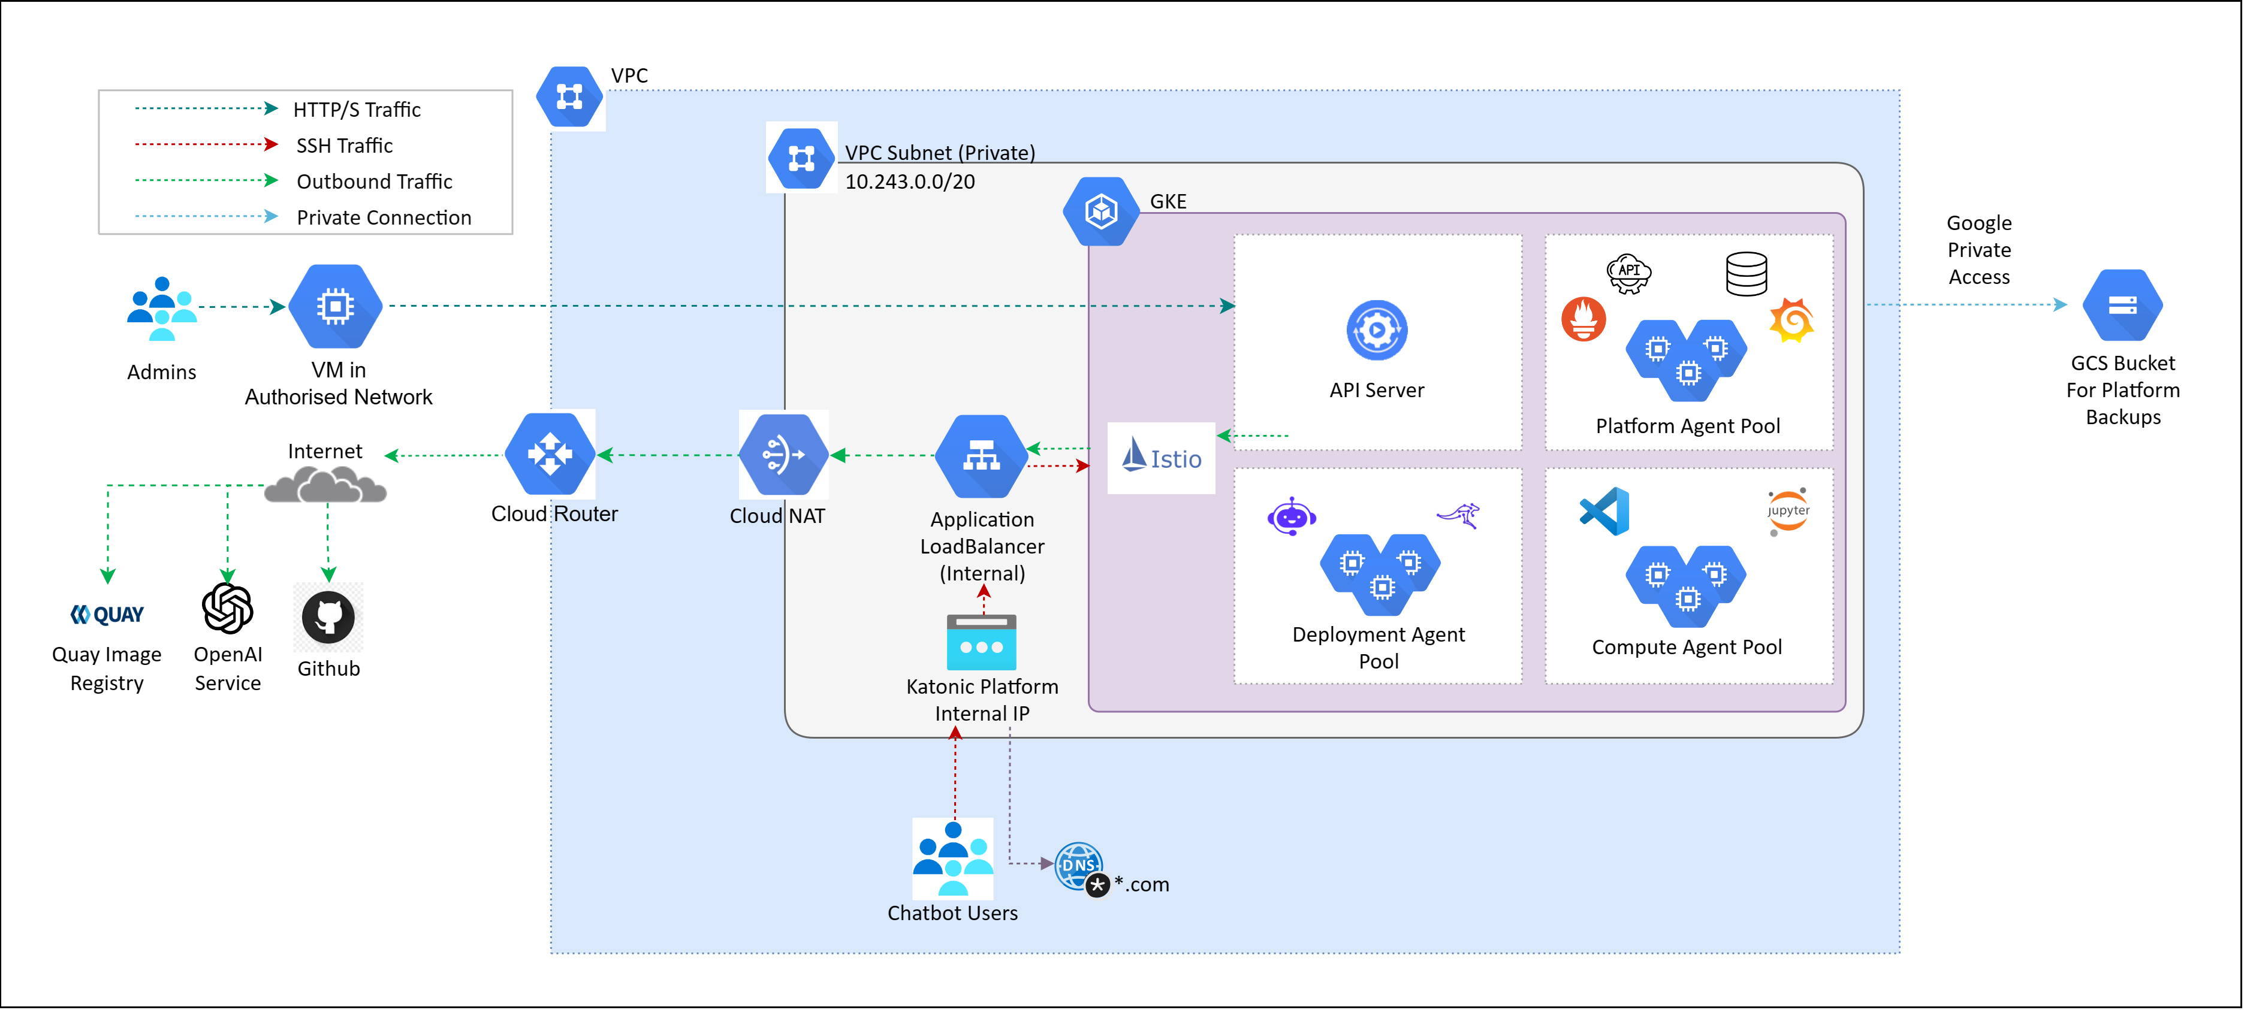The image size is (2244, 1010).
Task: Click the DNS globe icon
Action: click(x=1081, y=867)
